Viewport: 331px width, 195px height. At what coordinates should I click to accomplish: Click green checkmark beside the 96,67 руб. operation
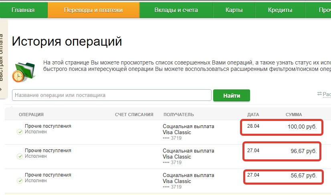click(20, 156)
